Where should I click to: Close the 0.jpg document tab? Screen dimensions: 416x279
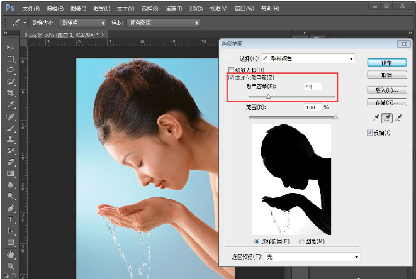[x=103, y=35]
